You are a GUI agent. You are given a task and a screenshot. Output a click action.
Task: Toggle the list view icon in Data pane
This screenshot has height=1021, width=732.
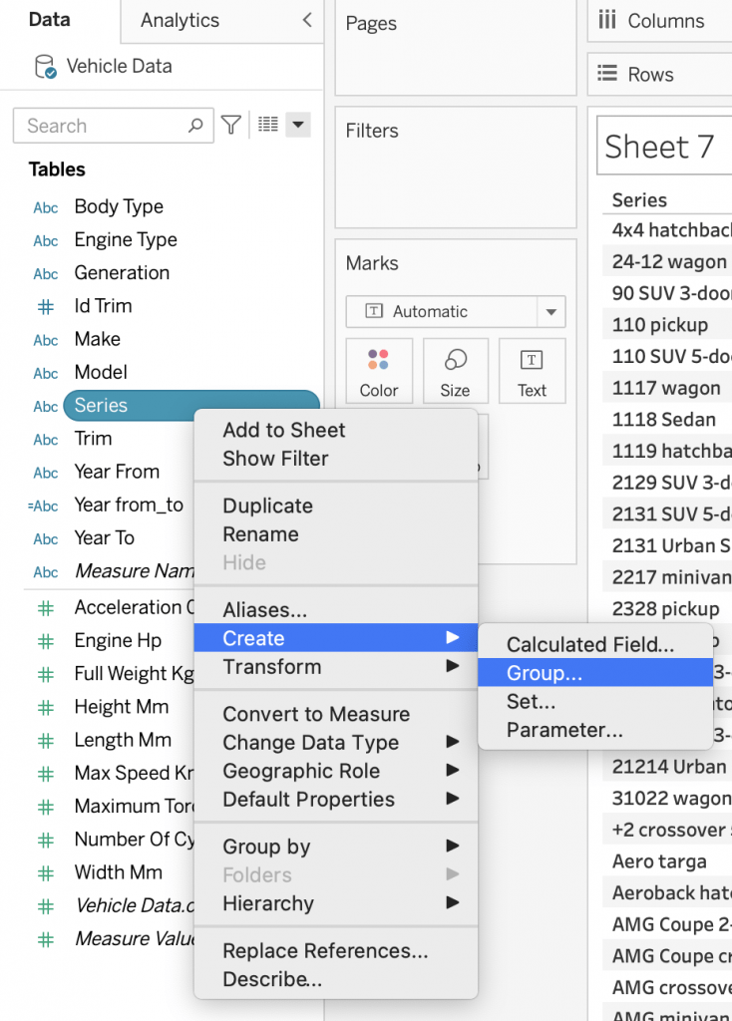tap(267, 126)
